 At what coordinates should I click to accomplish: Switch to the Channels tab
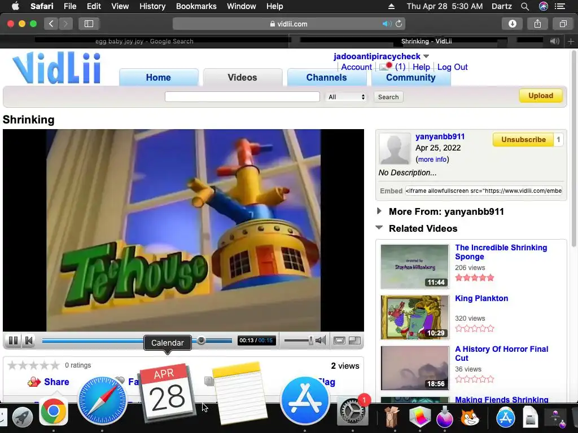tap(327, 77)
